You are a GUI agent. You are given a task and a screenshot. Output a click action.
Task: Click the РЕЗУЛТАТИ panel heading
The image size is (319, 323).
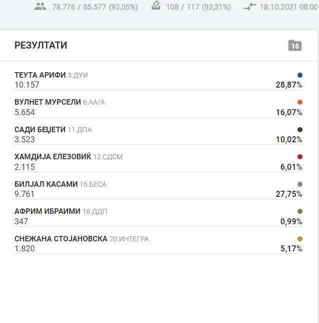point(41,46)
